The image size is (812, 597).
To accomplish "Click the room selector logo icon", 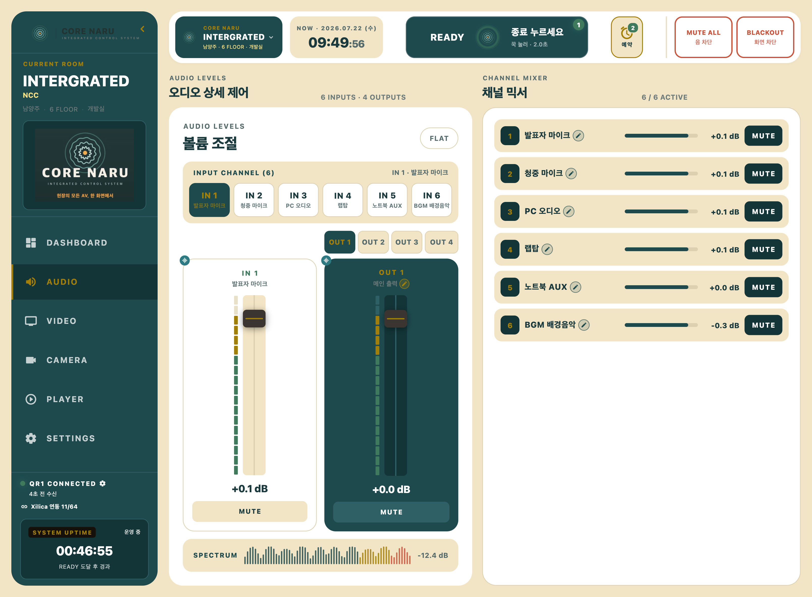I will point(189,37).
